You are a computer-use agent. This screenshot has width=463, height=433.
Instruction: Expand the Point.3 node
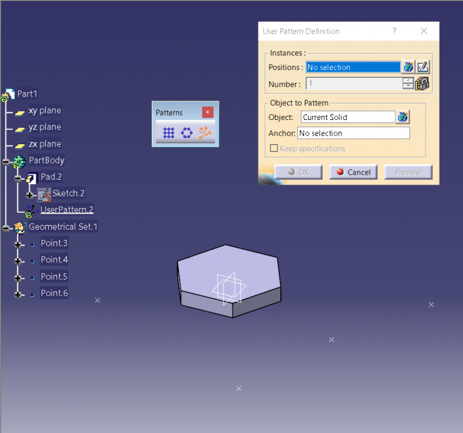(x=17, y=245)
